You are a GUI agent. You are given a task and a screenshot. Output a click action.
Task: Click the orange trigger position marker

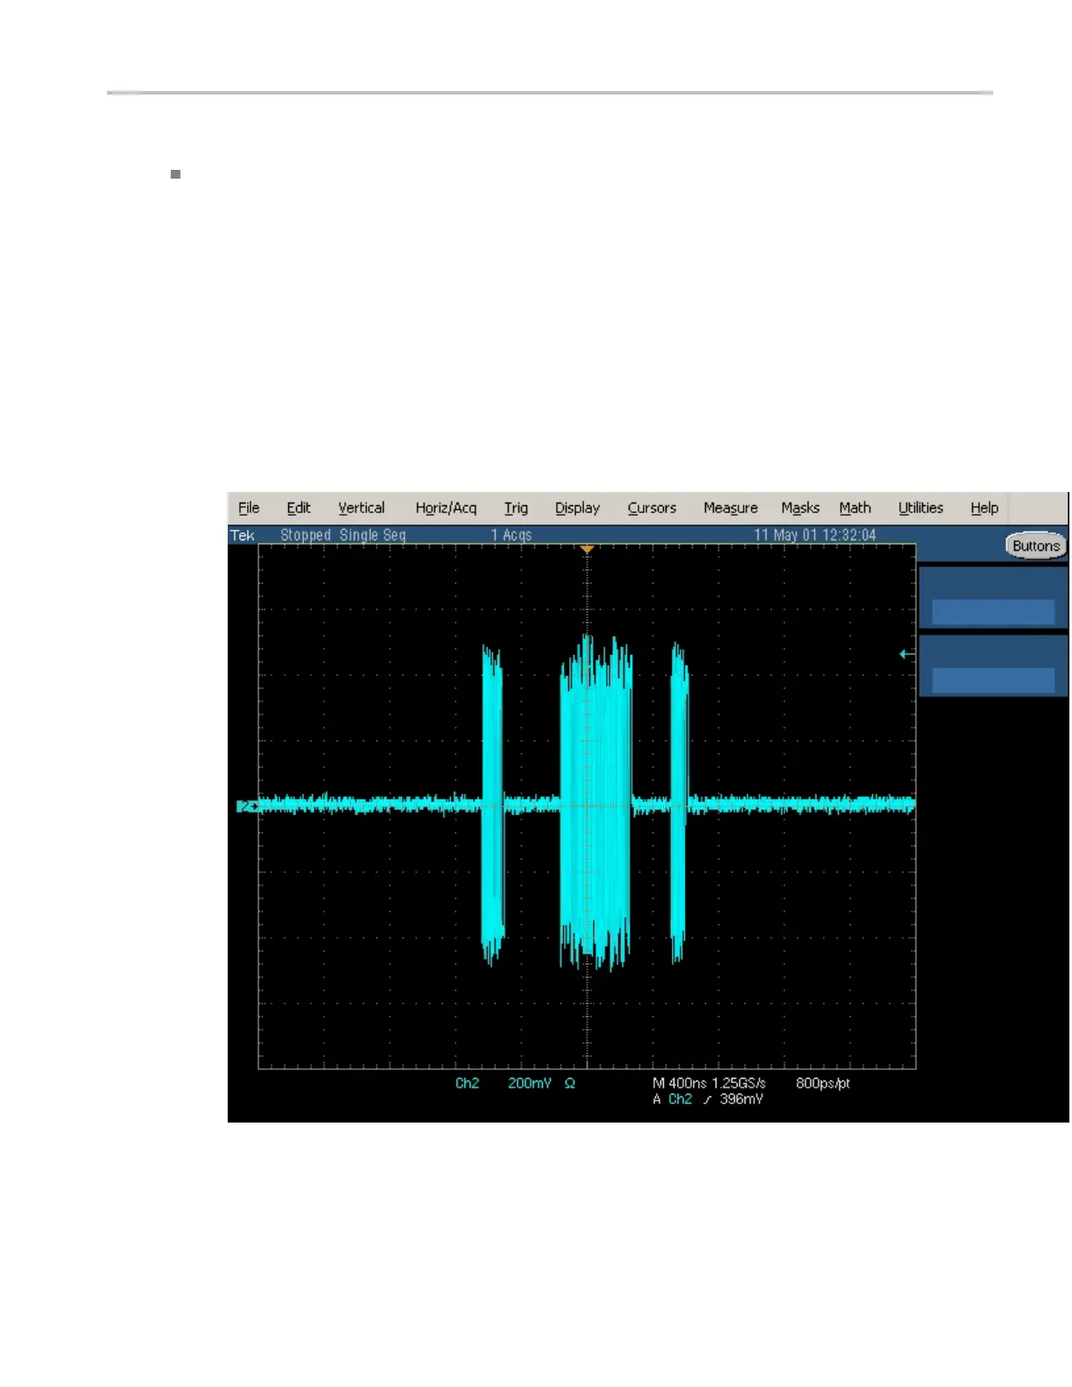588,549
